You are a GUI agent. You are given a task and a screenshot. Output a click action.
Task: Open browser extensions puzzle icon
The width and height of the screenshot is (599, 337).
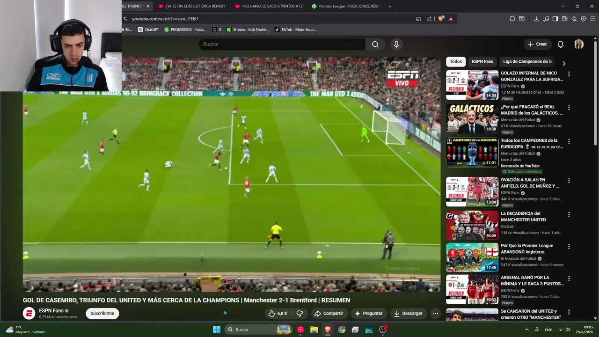click(x=512, y=19)
